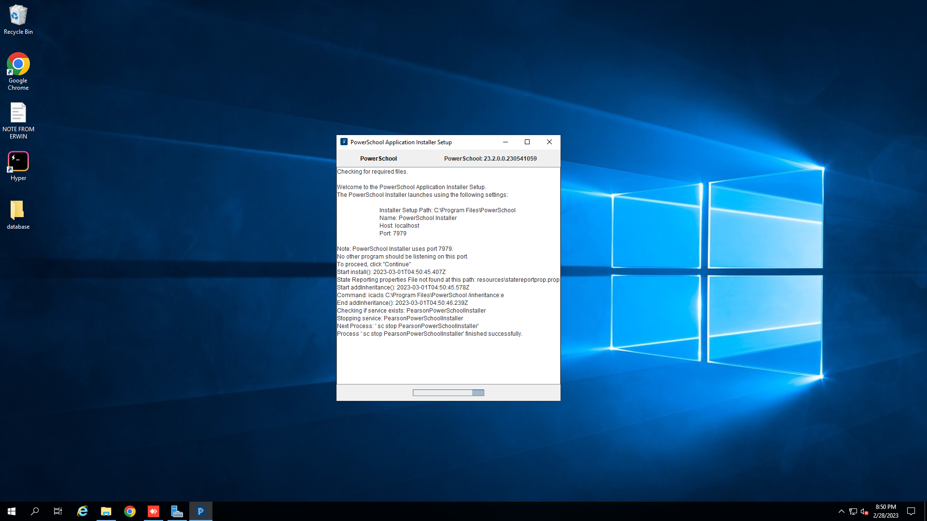927x521 pixels.
Task: Open the red AnyDesk-style taskbar app
Action: [x=154, y=511]
